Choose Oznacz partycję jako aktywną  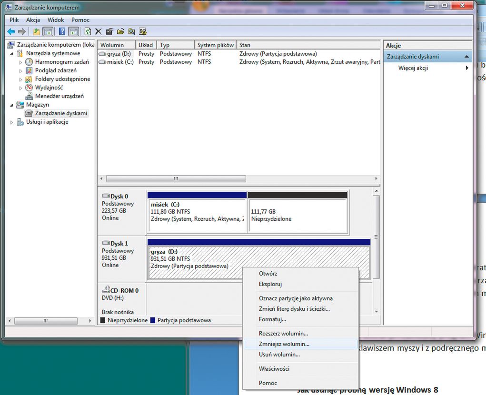point(301,298)
